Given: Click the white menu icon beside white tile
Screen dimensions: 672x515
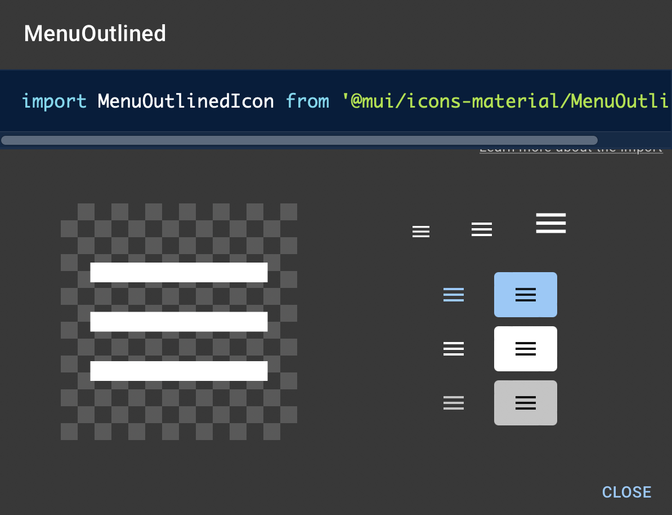Looking at the screenshot, I should [x=454, y=349].
